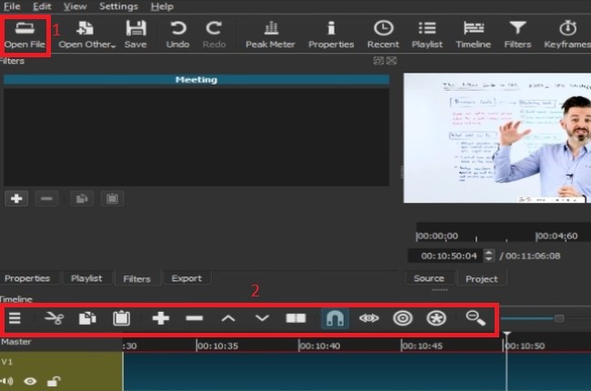
Task: Add a filter with plus button
Action: 16,198
